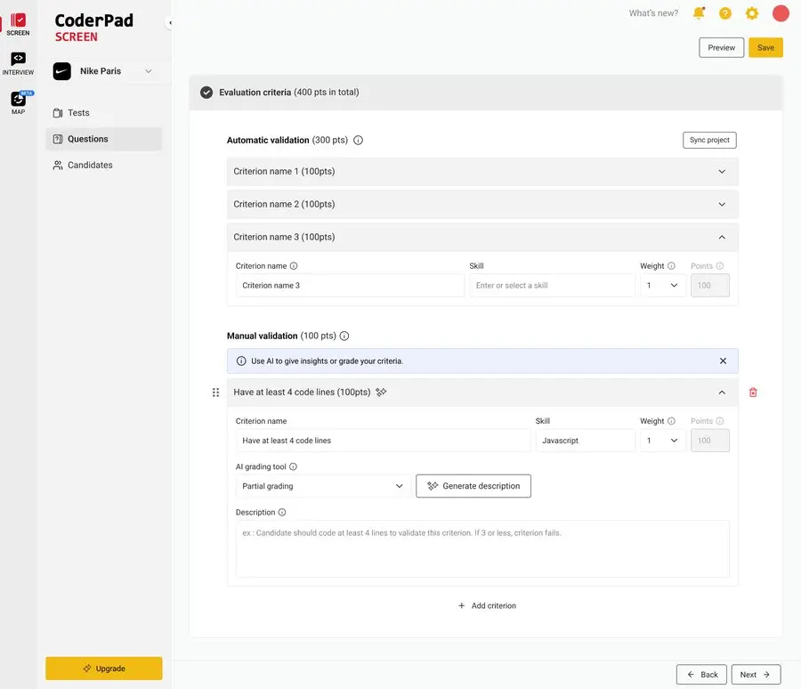Expand Criterion name 1 (100pts)

[482, 172]
